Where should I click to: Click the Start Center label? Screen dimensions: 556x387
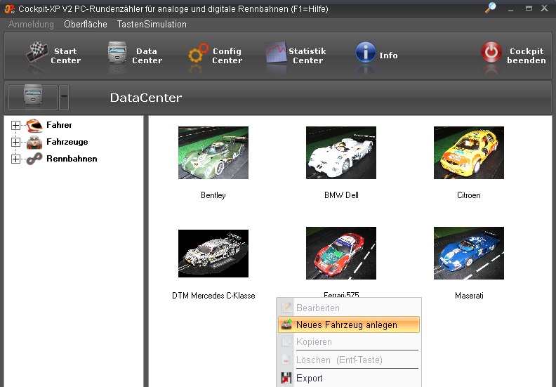coord(65,55)
